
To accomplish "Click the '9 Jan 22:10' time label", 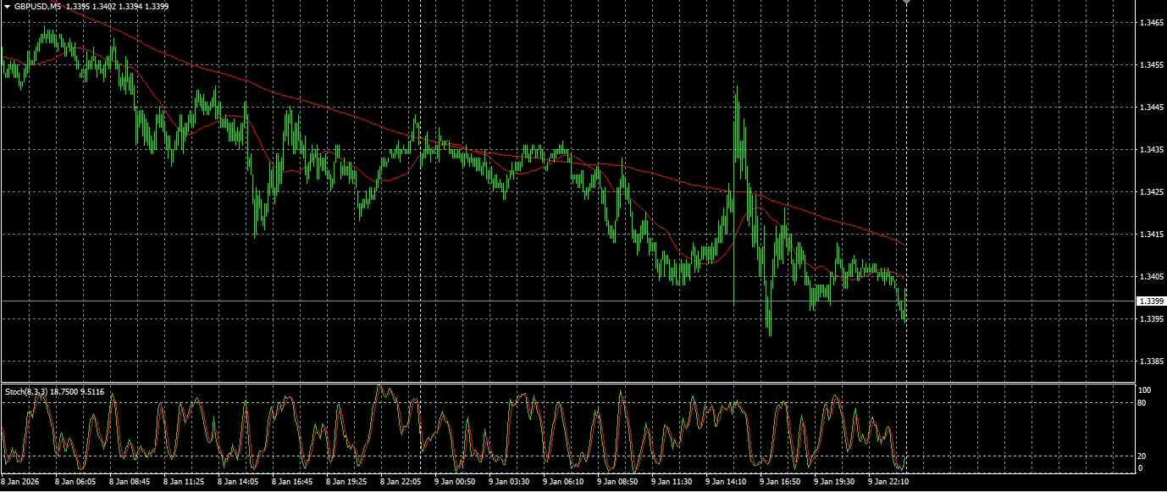I will point(888,482).
